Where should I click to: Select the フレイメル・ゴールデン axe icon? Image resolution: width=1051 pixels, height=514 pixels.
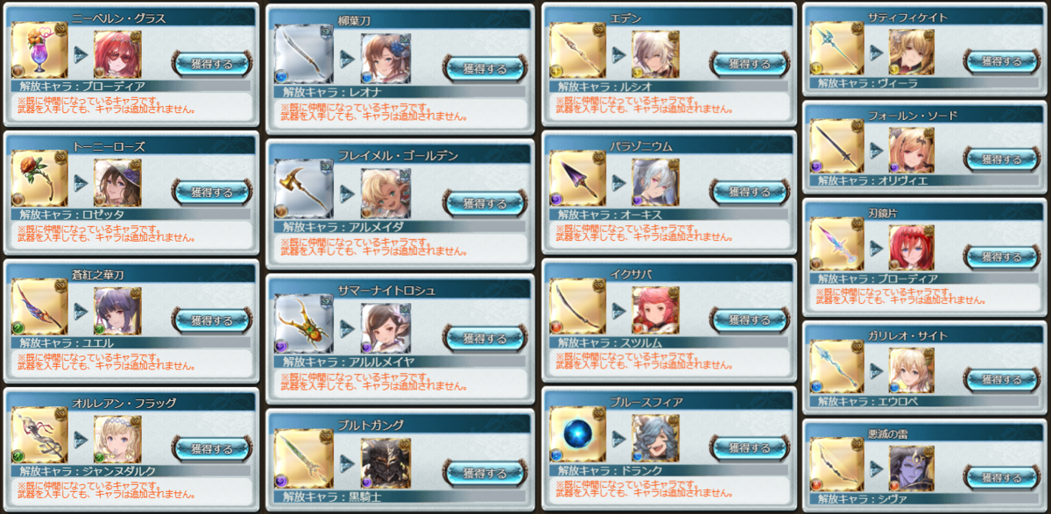click(304, 187)
